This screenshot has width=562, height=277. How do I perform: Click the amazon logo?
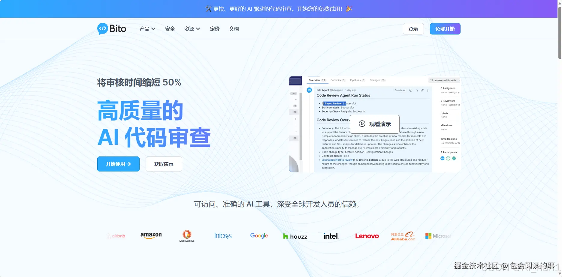coord(151,236)
